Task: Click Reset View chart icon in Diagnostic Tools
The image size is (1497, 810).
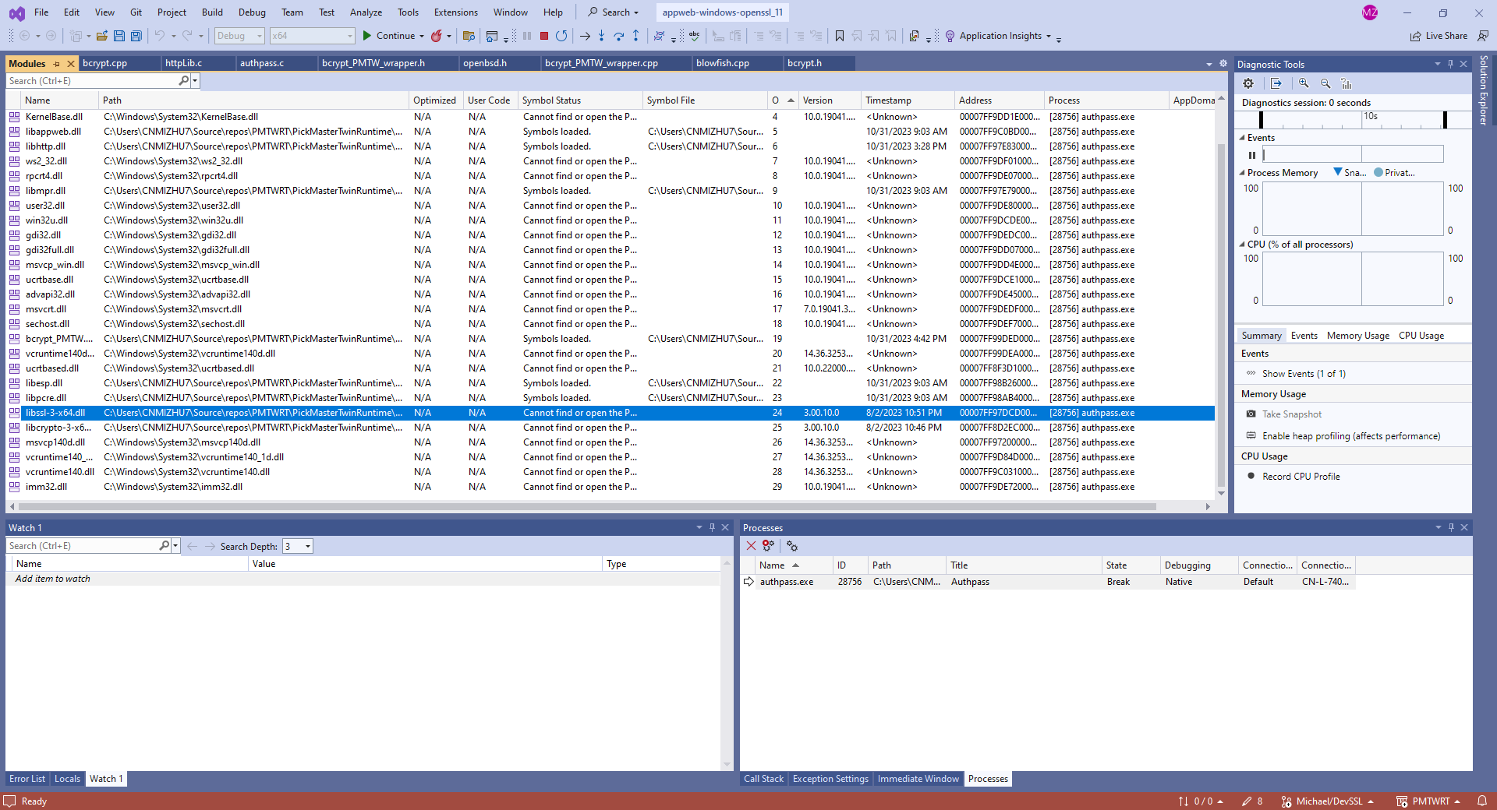Action: point(1347,83)
